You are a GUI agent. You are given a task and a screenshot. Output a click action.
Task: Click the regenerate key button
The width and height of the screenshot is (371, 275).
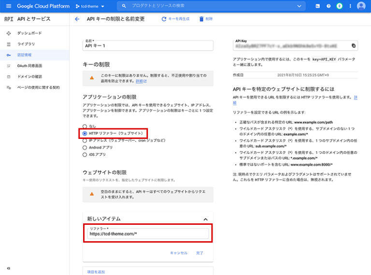pyautogui.click(x=175, y=19)
